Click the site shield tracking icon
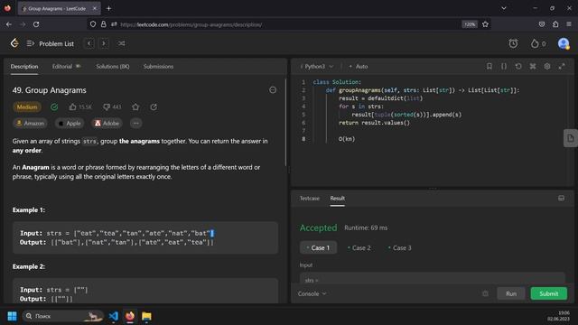This screenshot has width=578, height=325. pyautogui.click(x=93, y=24)
